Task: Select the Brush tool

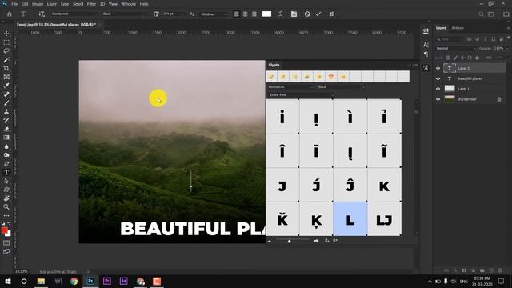Action: (x=6, y=103)
